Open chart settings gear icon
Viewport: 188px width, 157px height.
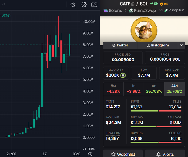[x=84, y=5]
